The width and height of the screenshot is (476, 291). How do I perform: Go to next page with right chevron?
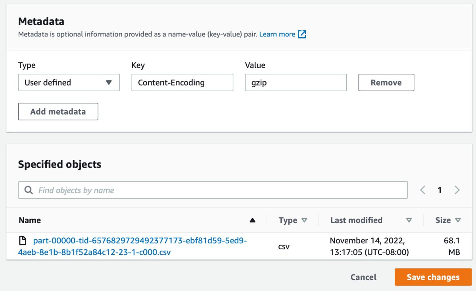(x=457, y=190)
